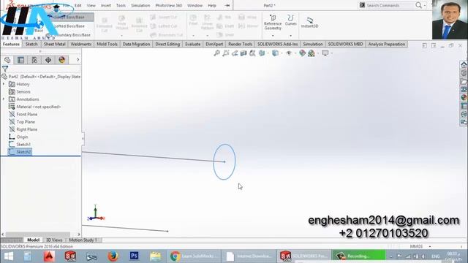Open the MMGS unit system dropdown
Screen dimensions: 468x263
point(430,247)
